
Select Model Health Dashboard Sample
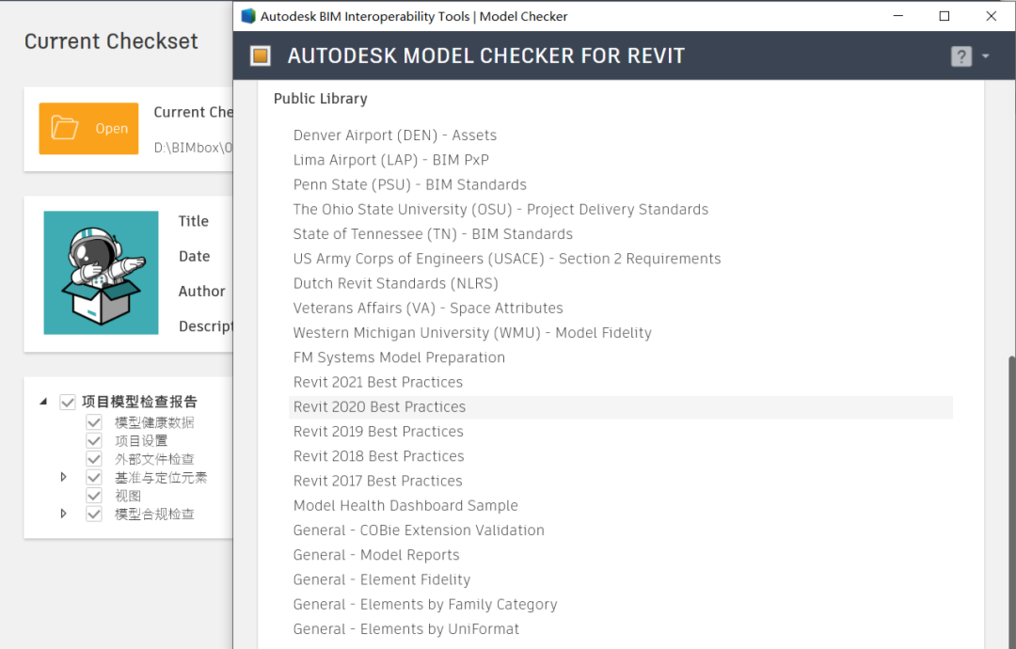pos(405,506)
